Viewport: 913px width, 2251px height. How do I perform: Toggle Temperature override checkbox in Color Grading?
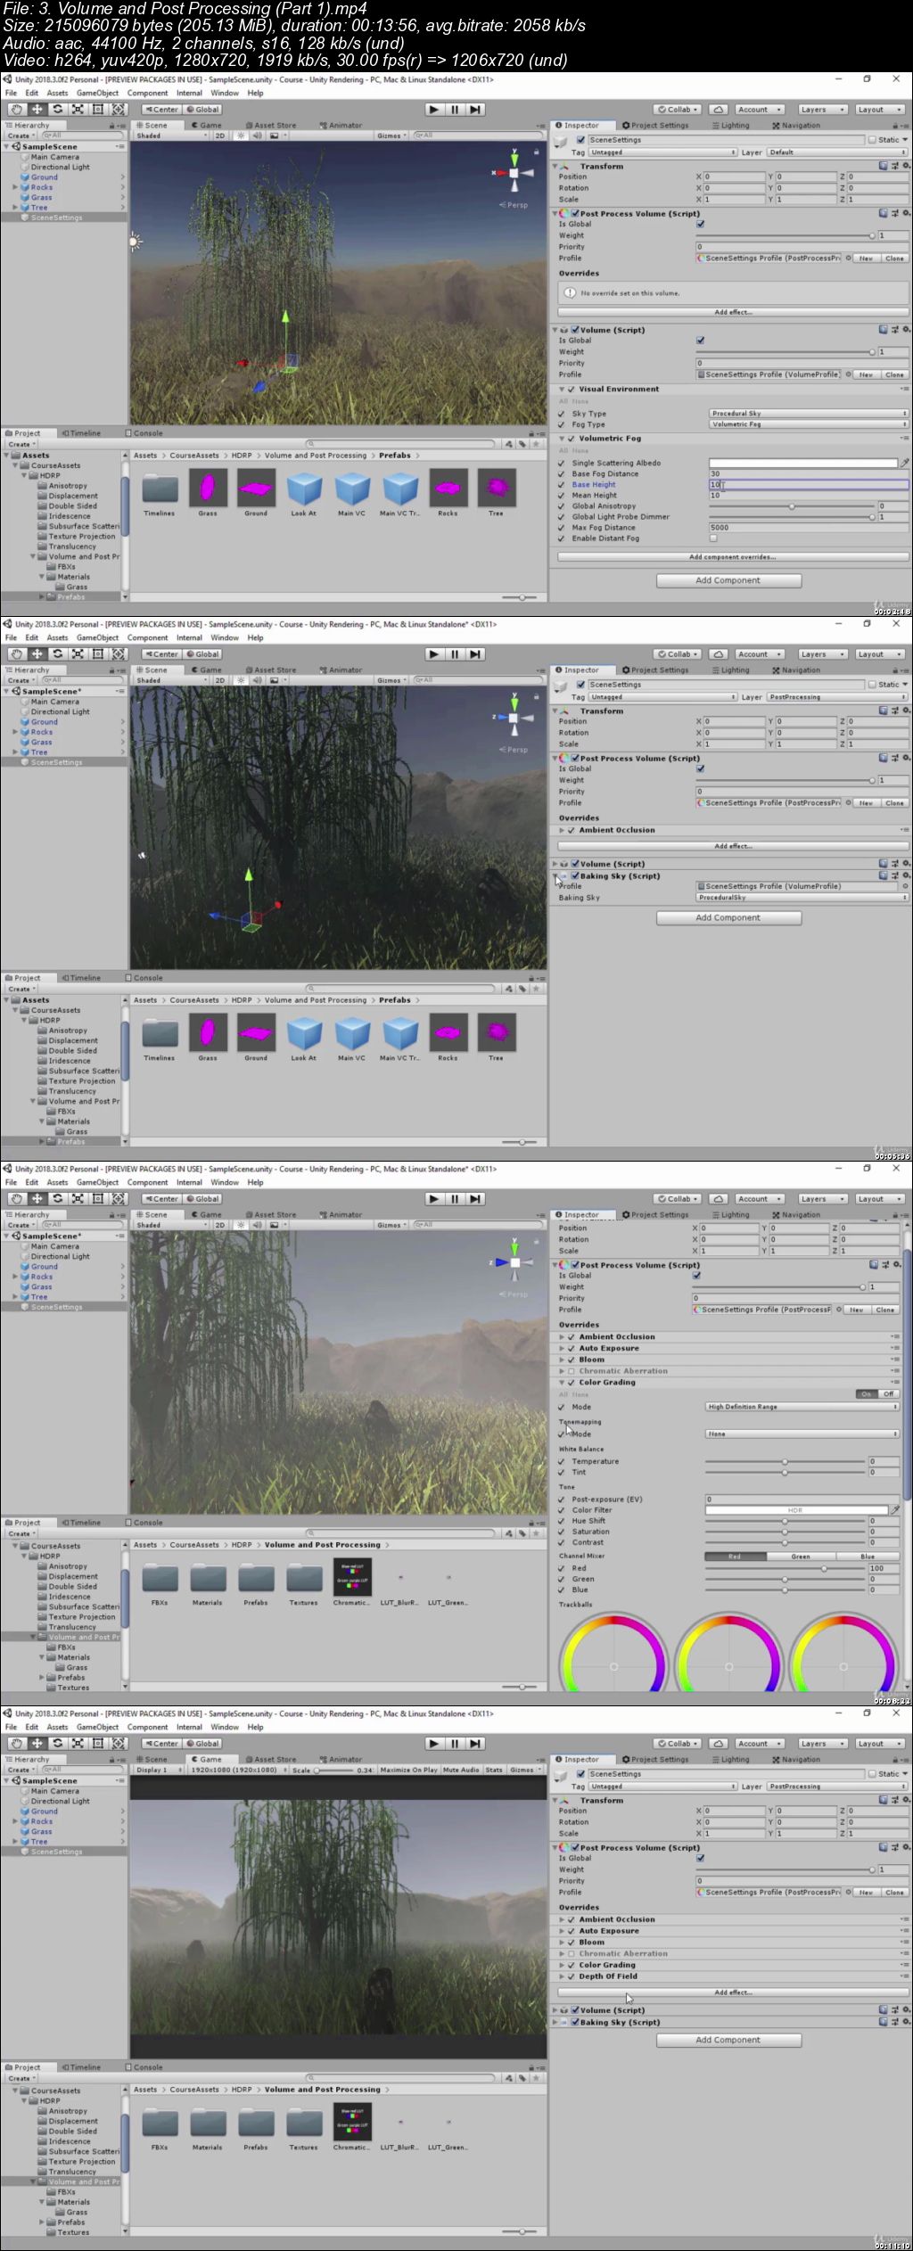(x=562, y=1461)
